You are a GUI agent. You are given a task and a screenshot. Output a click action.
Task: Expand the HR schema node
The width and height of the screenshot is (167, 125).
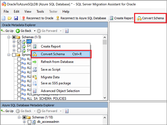coord(14,41)
